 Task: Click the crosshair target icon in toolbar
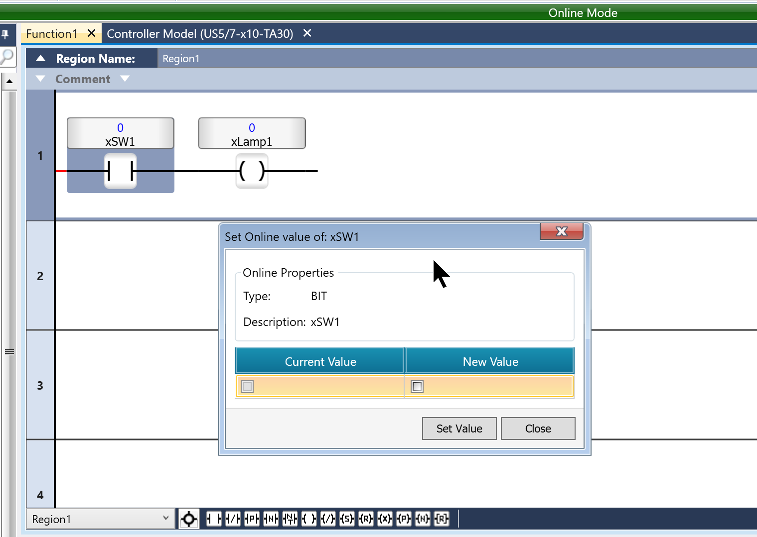tap(189, 519)
